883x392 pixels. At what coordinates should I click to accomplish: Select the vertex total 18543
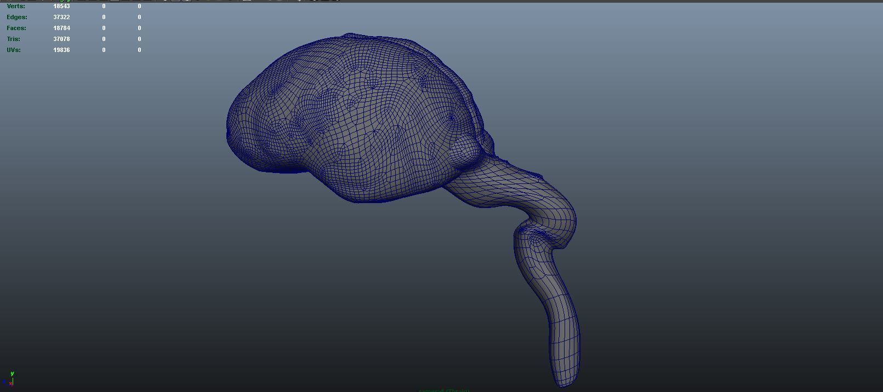click(x=61, y=6)
